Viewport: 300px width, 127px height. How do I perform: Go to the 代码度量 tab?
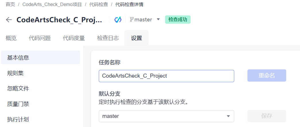tap(74, 38)
